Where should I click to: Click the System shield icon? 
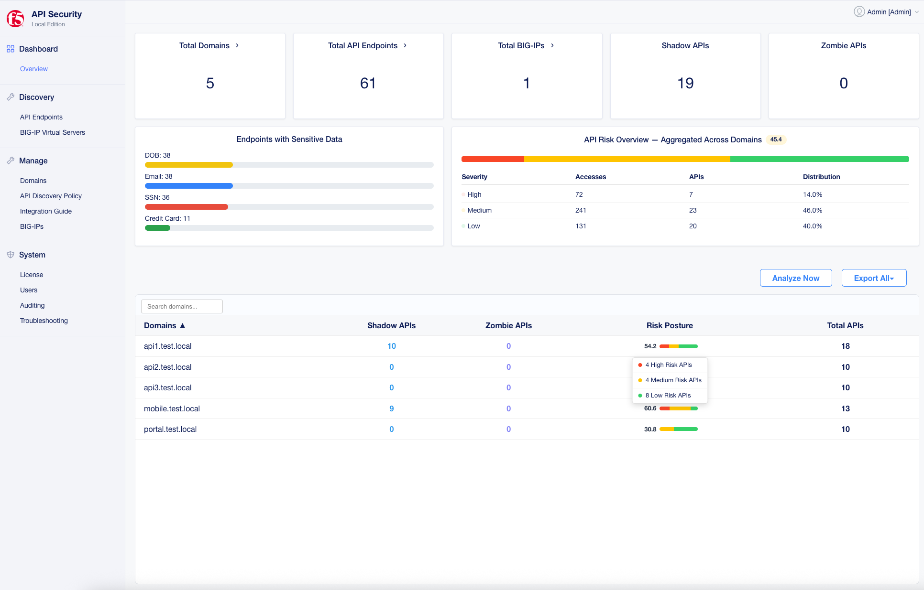(x=11, y=255)
